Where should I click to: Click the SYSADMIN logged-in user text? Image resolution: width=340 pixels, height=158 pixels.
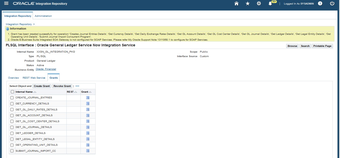pos(307,4)
